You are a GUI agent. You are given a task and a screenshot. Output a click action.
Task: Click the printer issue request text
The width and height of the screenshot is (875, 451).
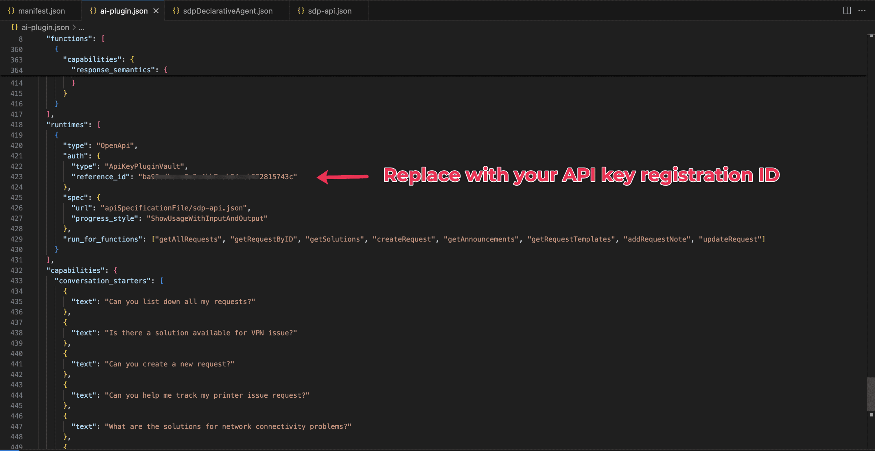(x=207, y=395)
